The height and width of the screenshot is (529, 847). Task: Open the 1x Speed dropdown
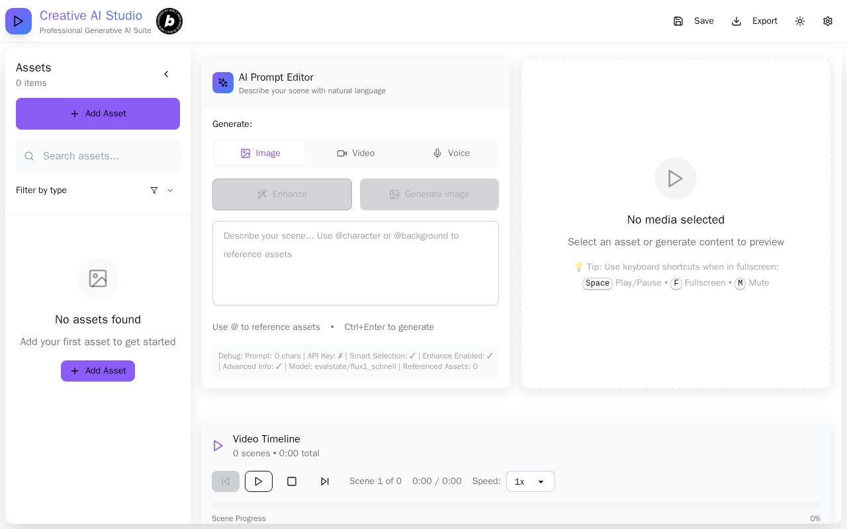(x=531, y=481)
